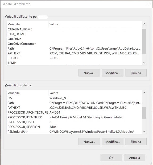This screenshot has height=165, width=153.
Task: Click the user variables scroll down arrow
Action: pyautogui.click(x=144, y=63)
